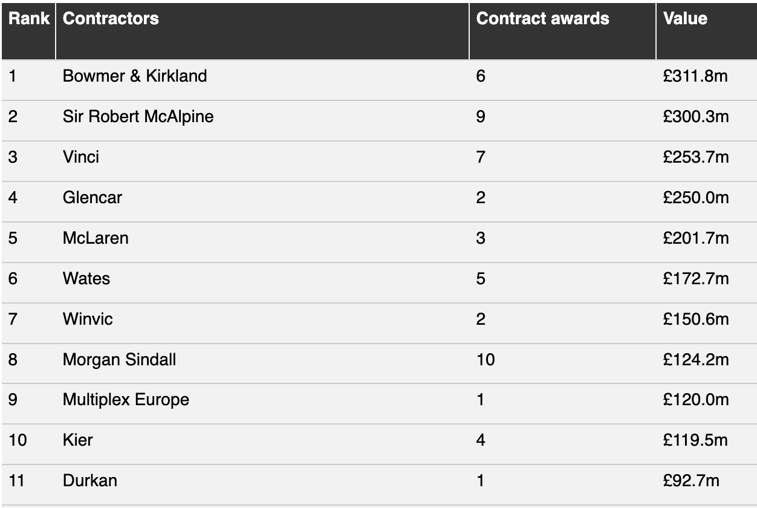
Task: Select Bowmer & Kirkland contractor name
Action: click(x=135, y=76)
